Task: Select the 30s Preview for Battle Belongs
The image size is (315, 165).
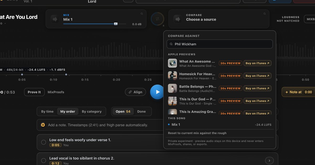Action: [230, 88]
